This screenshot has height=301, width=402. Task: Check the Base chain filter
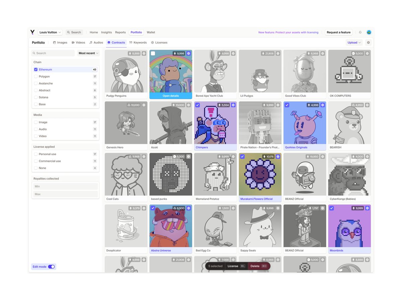pos(36,104)
